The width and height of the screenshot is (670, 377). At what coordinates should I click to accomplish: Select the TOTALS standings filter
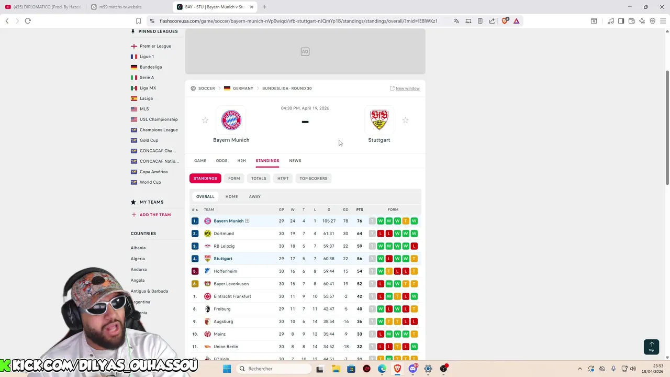pos(259,179)
